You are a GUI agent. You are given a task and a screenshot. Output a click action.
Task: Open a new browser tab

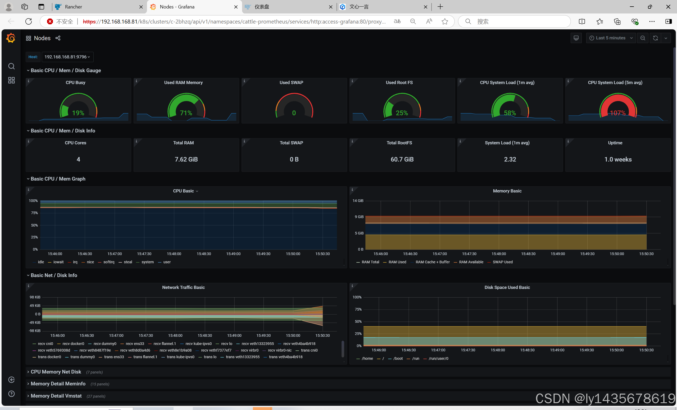pos(440,7)
